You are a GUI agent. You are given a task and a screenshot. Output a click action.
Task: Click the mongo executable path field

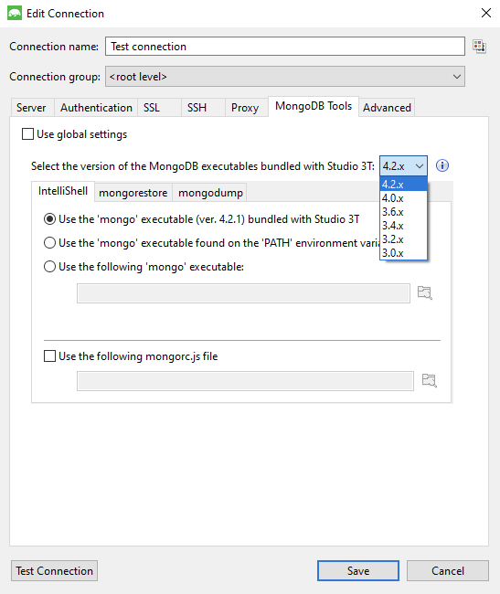243,293
